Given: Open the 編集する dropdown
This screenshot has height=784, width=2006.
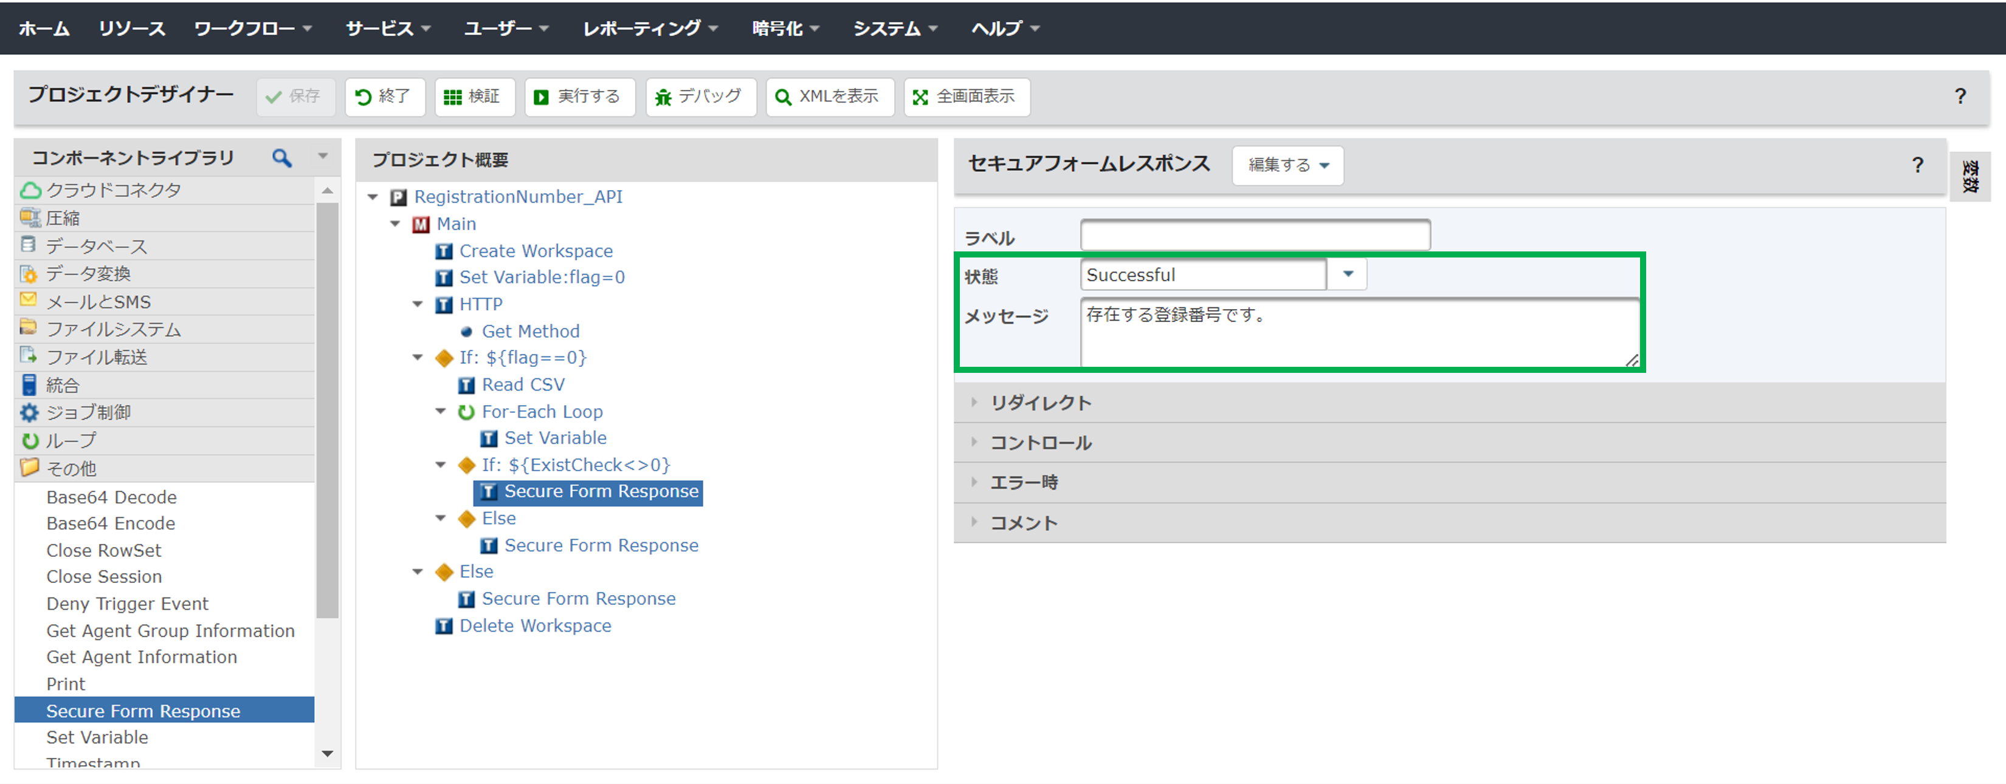Looking at the screenshot, I should [x=1287, y=166].
